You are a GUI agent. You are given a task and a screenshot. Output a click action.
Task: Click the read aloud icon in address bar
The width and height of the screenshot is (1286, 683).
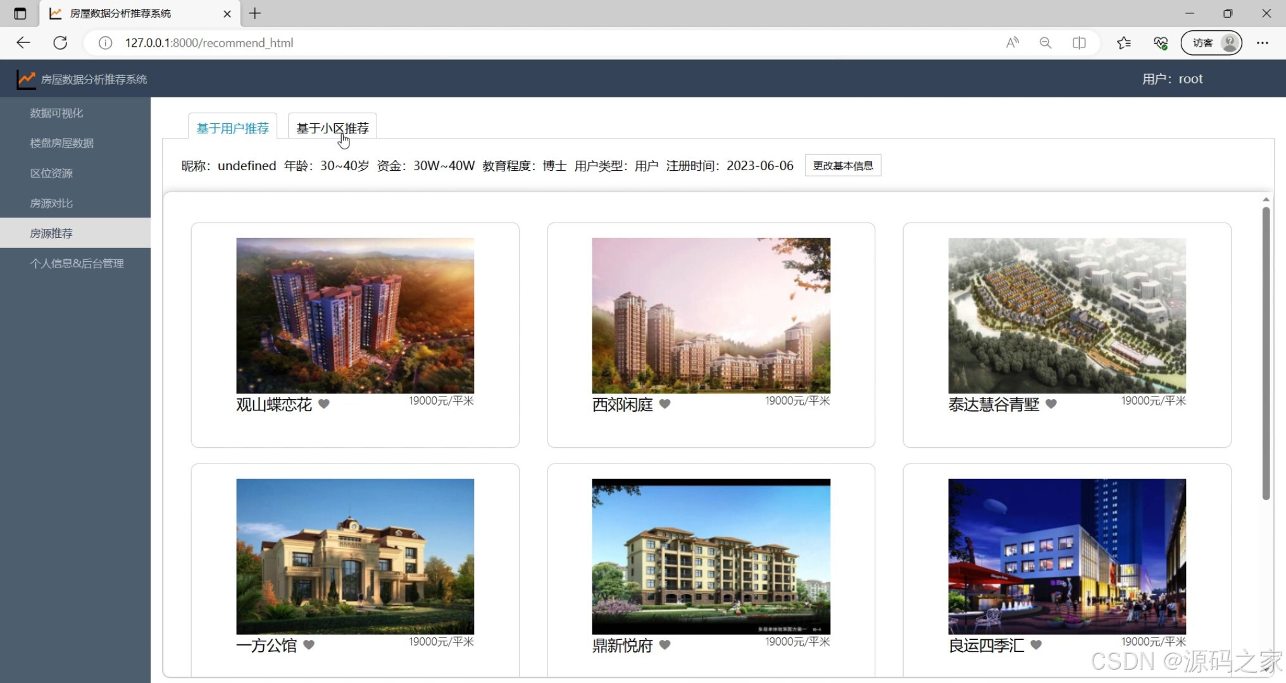point(1013,43)
